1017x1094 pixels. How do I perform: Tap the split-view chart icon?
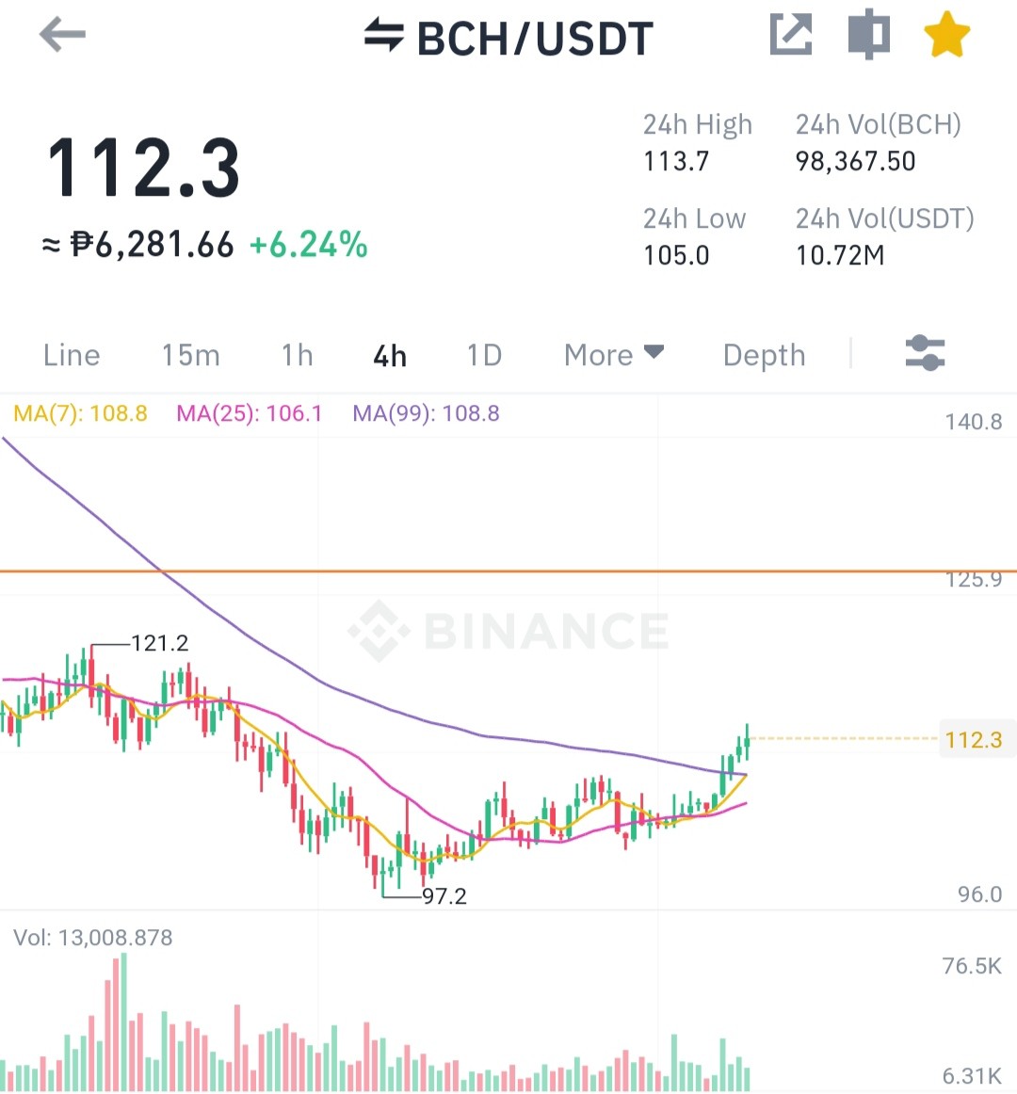pos(869,34)
